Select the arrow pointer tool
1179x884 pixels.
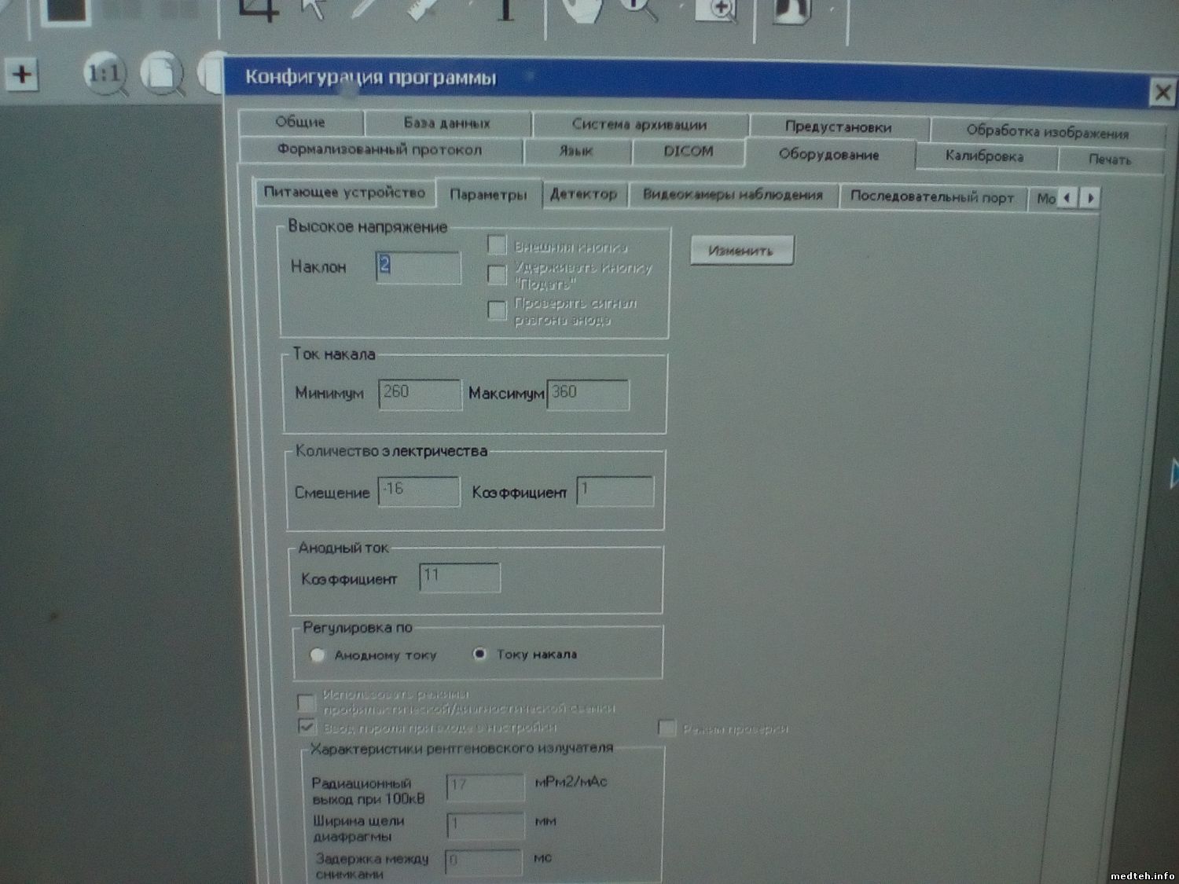point(314,9)
